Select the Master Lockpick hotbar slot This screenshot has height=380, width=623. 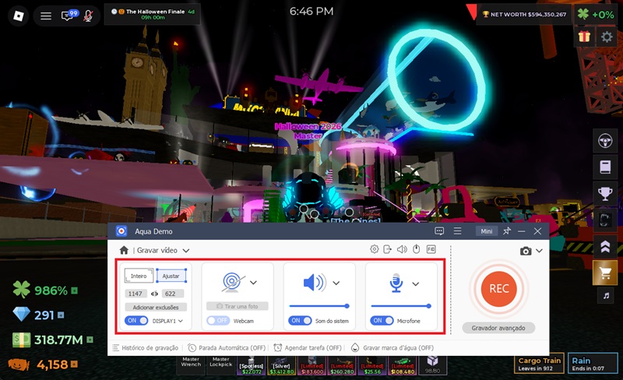[221, 365]
